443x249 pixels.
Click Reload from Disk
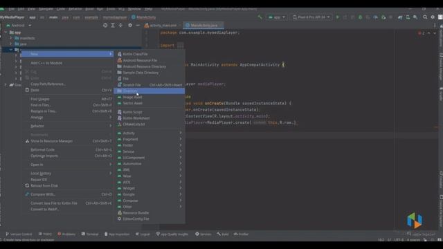68,186
